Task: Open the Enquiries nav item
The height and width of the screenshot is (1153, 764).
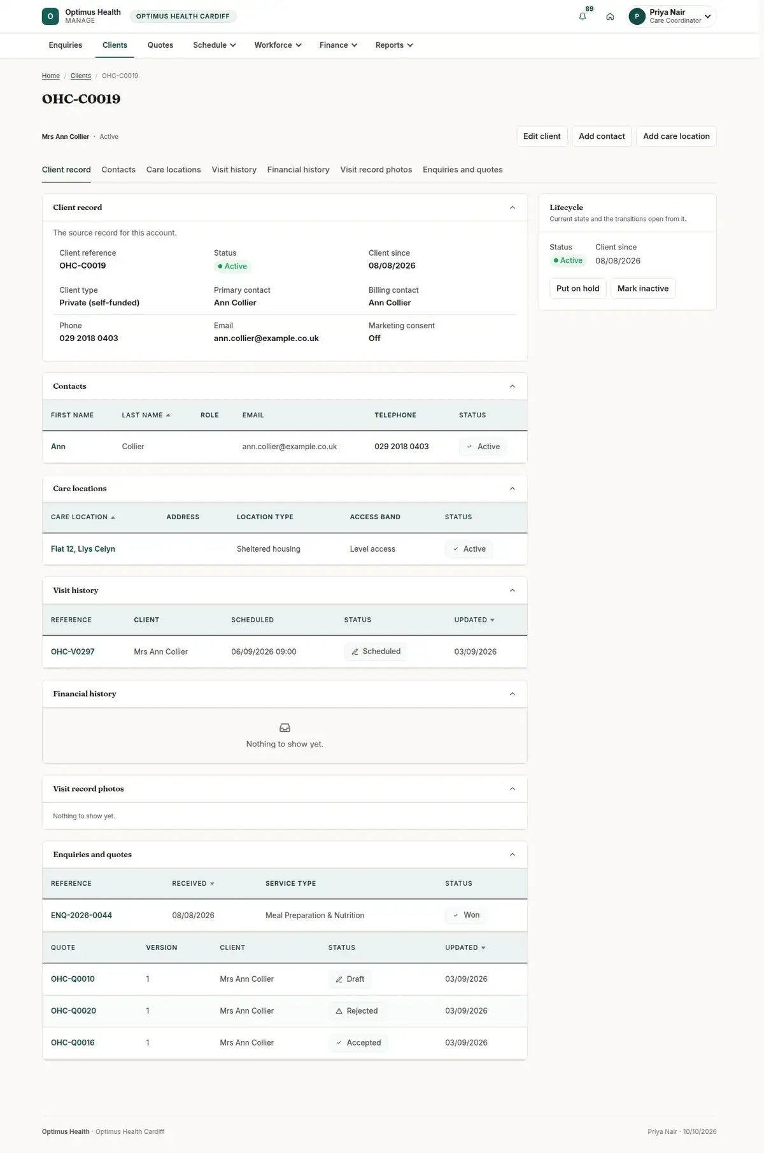Action: click(66, 45)
